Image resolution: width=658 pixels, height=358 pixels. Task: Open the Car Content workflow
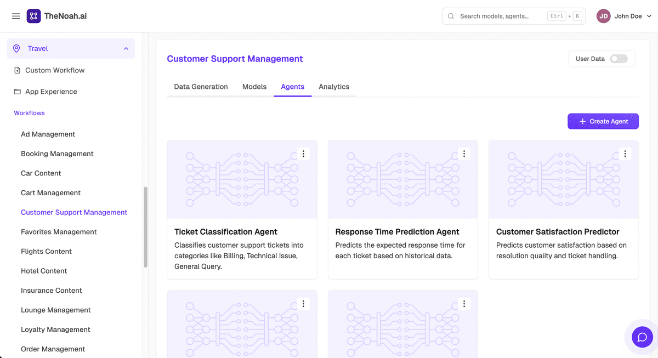pyautogui.click(x=41, y=173)
